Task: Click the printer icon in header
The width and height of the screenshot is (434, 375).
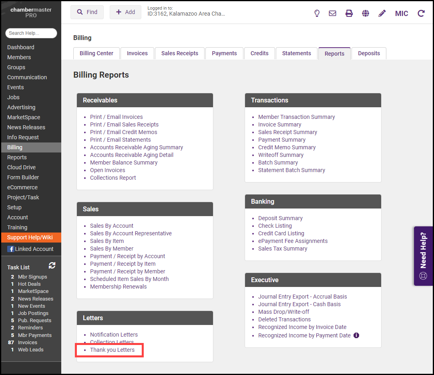Action: pos(349,13)
